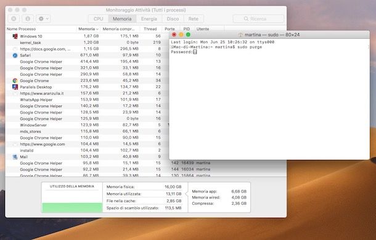This screenshot has width=376, height=240.
Task: Sort by the Memoria column header
Action: tap(88, 29)
